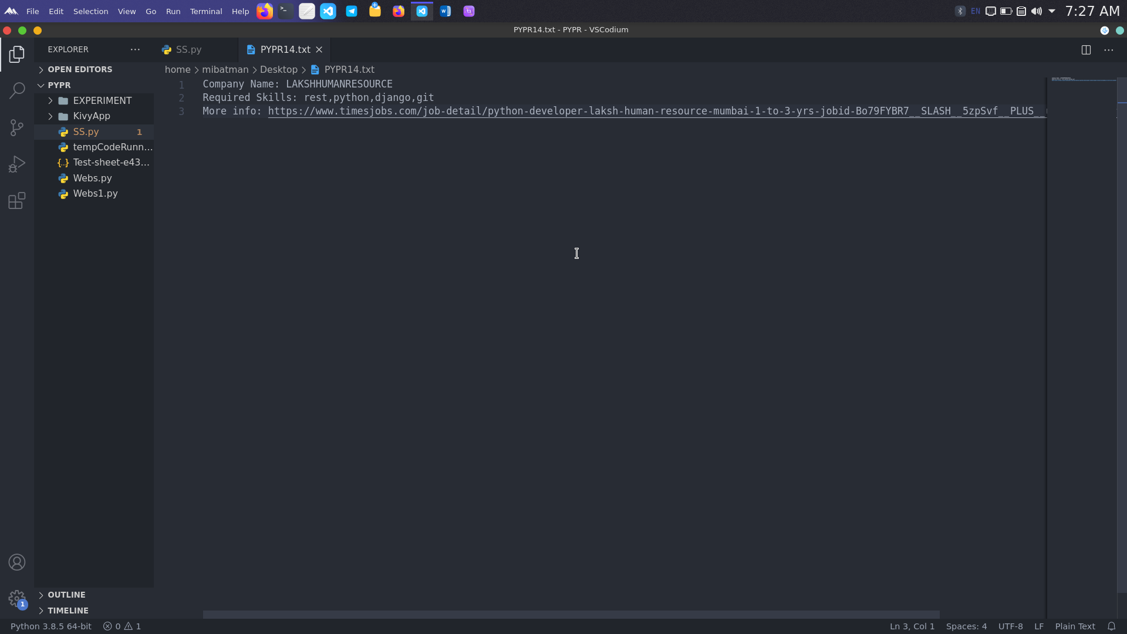Click the Accounts icon in activity bar
The image size is (1127, 634).
click(17, 562)
